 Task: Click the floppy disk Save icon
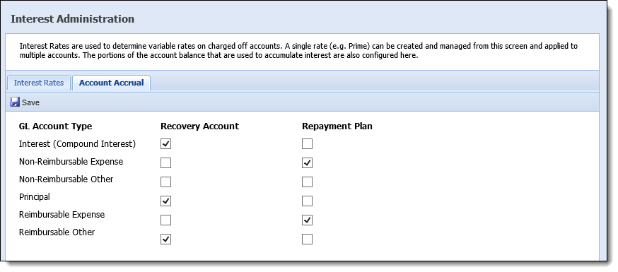pos(15,102)
